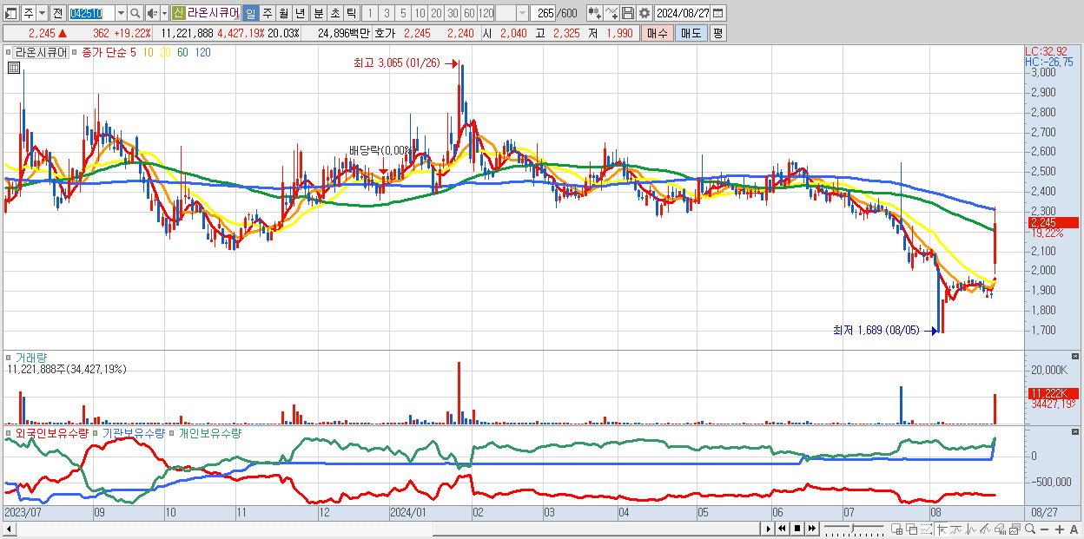Click the line-chart analysis tool icon
The height and width of the screenshot is (539, 1084).
(956, 529)
